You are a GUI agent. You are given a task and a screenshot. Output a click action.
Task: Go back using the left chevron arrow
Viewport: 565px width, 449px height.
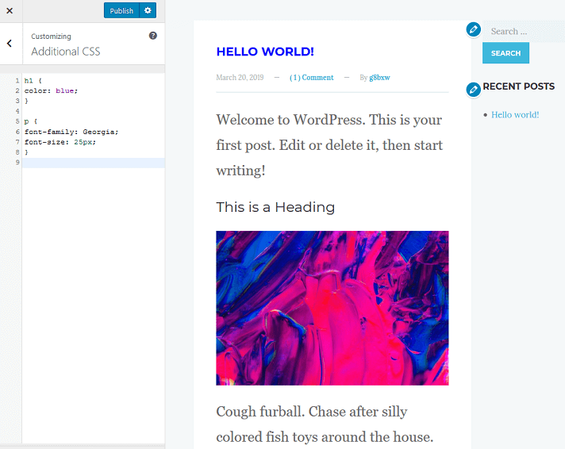click(10, 44)
